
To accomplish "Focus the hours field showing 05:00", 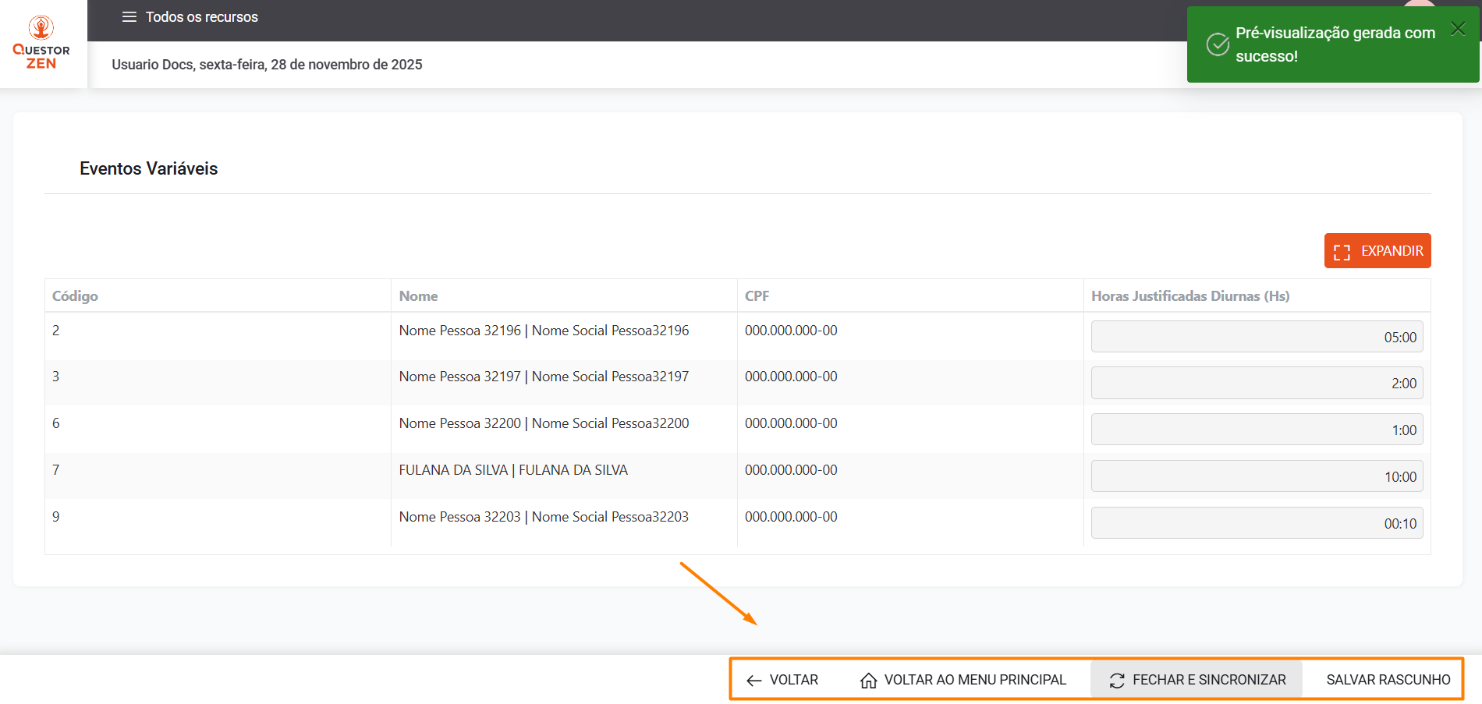I will 1256,337.
